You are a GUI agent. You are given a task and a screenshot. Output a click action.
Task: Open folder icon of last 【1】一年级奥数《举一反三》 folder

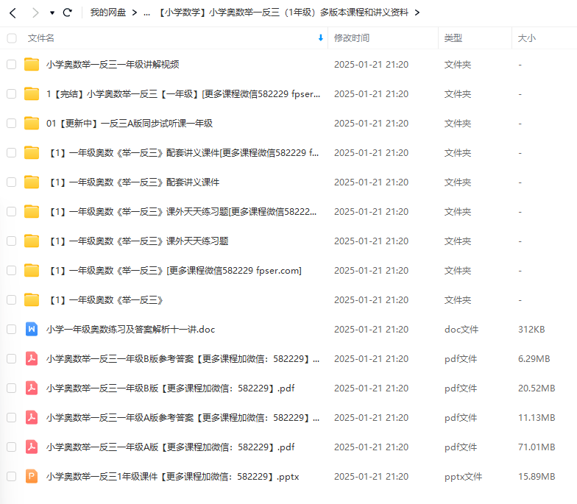tap(32, 300)
